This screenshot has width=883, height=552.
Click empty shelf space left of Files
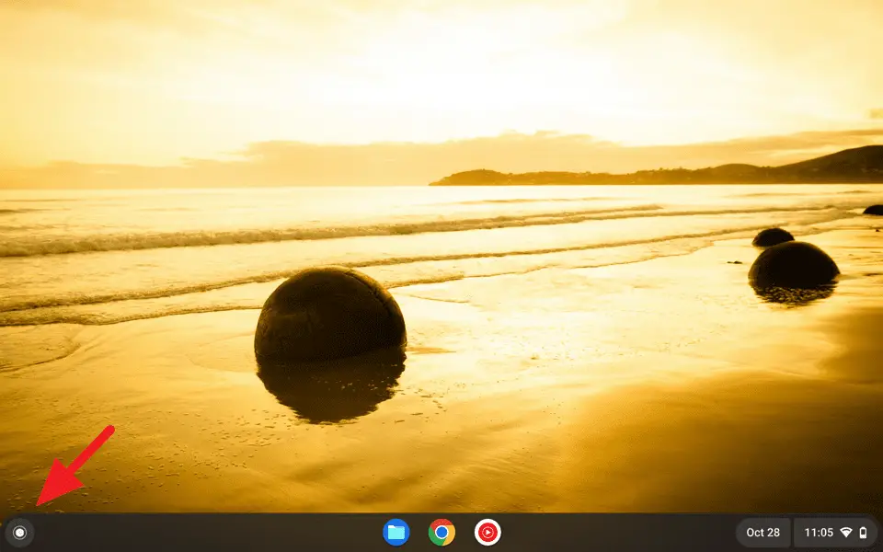[x=202, y=532]
